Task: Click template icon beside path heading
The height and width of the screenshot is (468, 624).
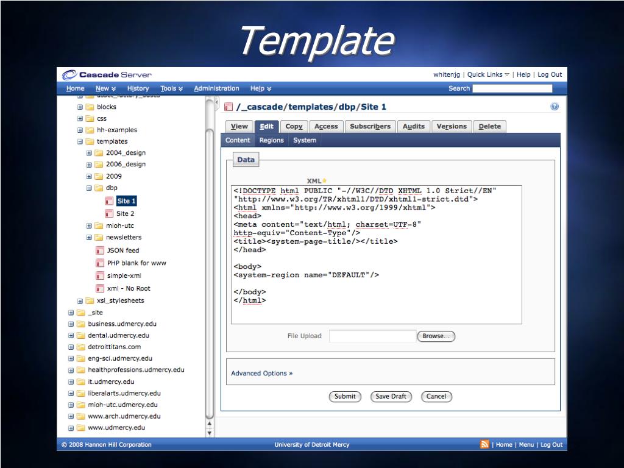Action: [229, 107]
